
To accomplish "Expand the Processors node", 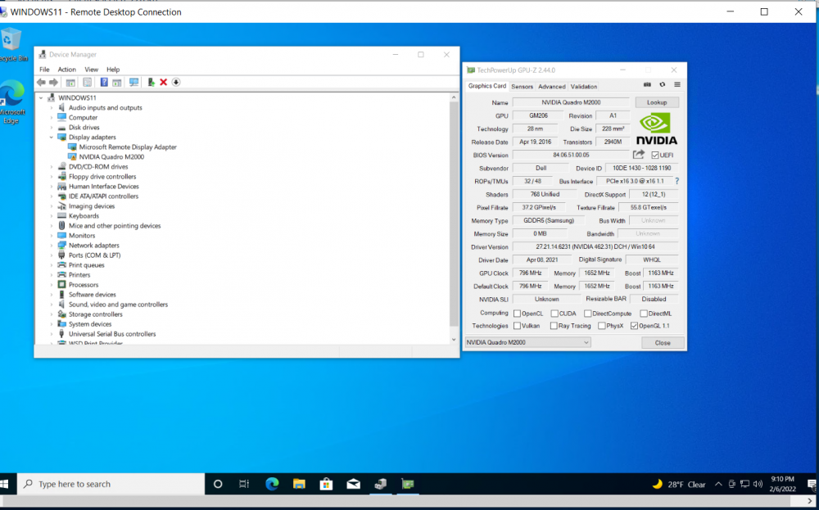I will [51, 285].
